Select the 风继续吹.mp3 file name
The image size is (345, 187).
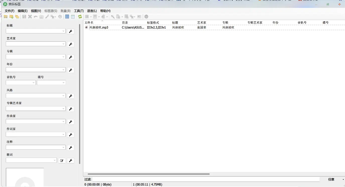(x=99, y=27)
